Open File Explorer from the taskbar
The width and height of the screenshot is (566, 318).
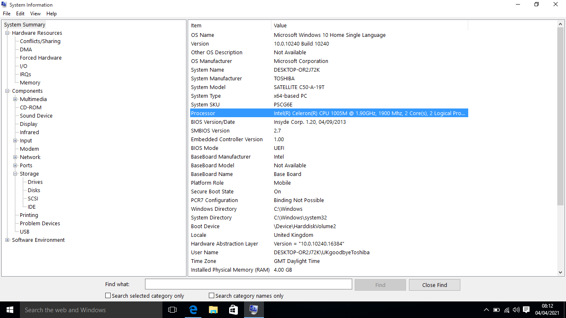point(213,310)
